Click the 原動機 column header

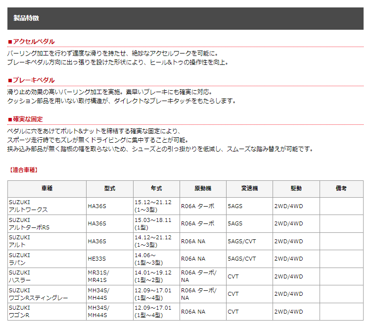[x=203, y=188]
